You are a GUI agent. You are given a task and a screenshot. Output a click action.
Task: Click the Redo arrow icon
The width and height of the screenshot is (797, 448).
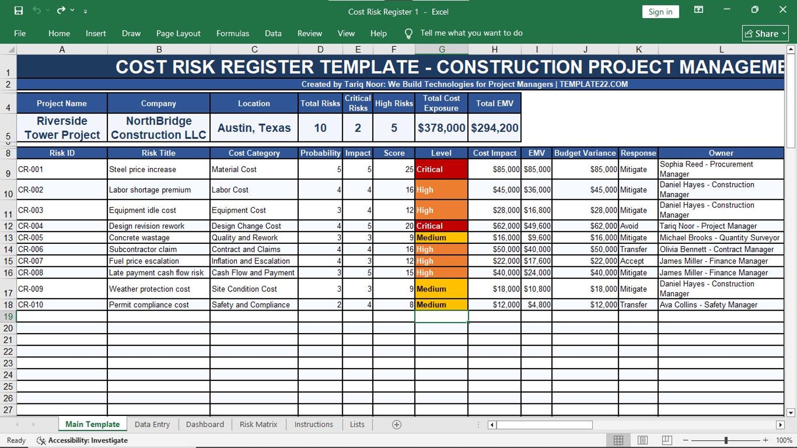pyautogui.click(x=61, y=11)
